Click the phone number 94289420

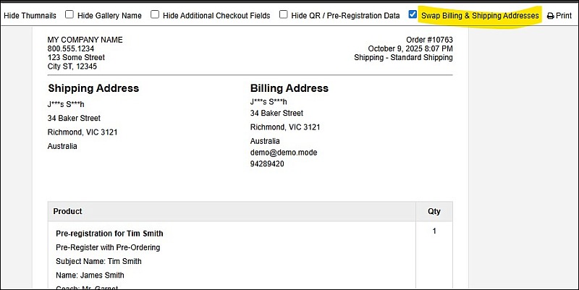click(x=267, y=164)
